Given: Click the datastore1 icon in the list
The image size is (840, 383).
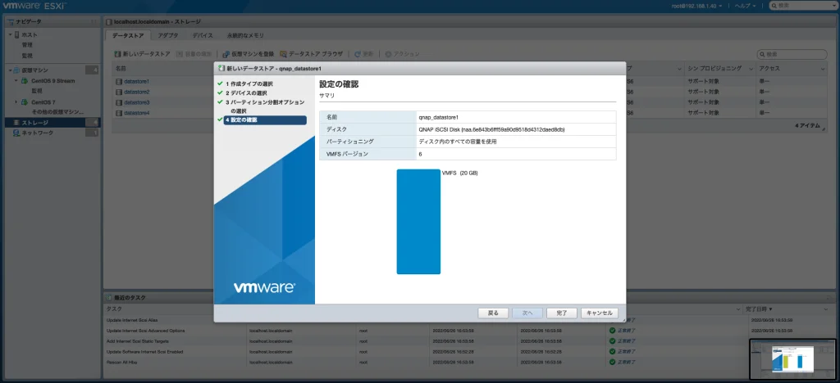Looking at the screenshot, I should (119, 81).
